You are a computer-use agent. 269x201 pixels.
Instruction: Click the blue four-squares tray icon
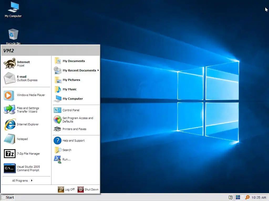click(238, 197)
